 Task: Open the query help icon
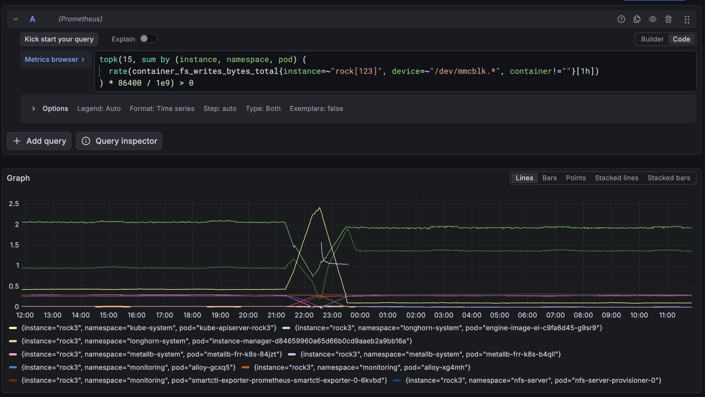pyautogui.click(x=621, y=19)
